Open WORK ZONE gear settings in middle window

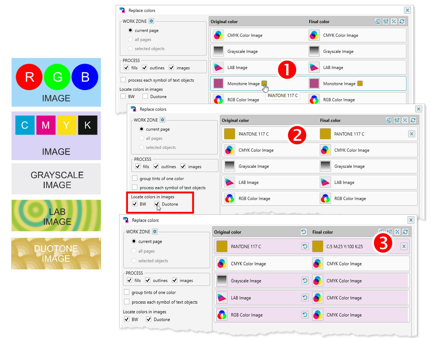tap(163, 120)
